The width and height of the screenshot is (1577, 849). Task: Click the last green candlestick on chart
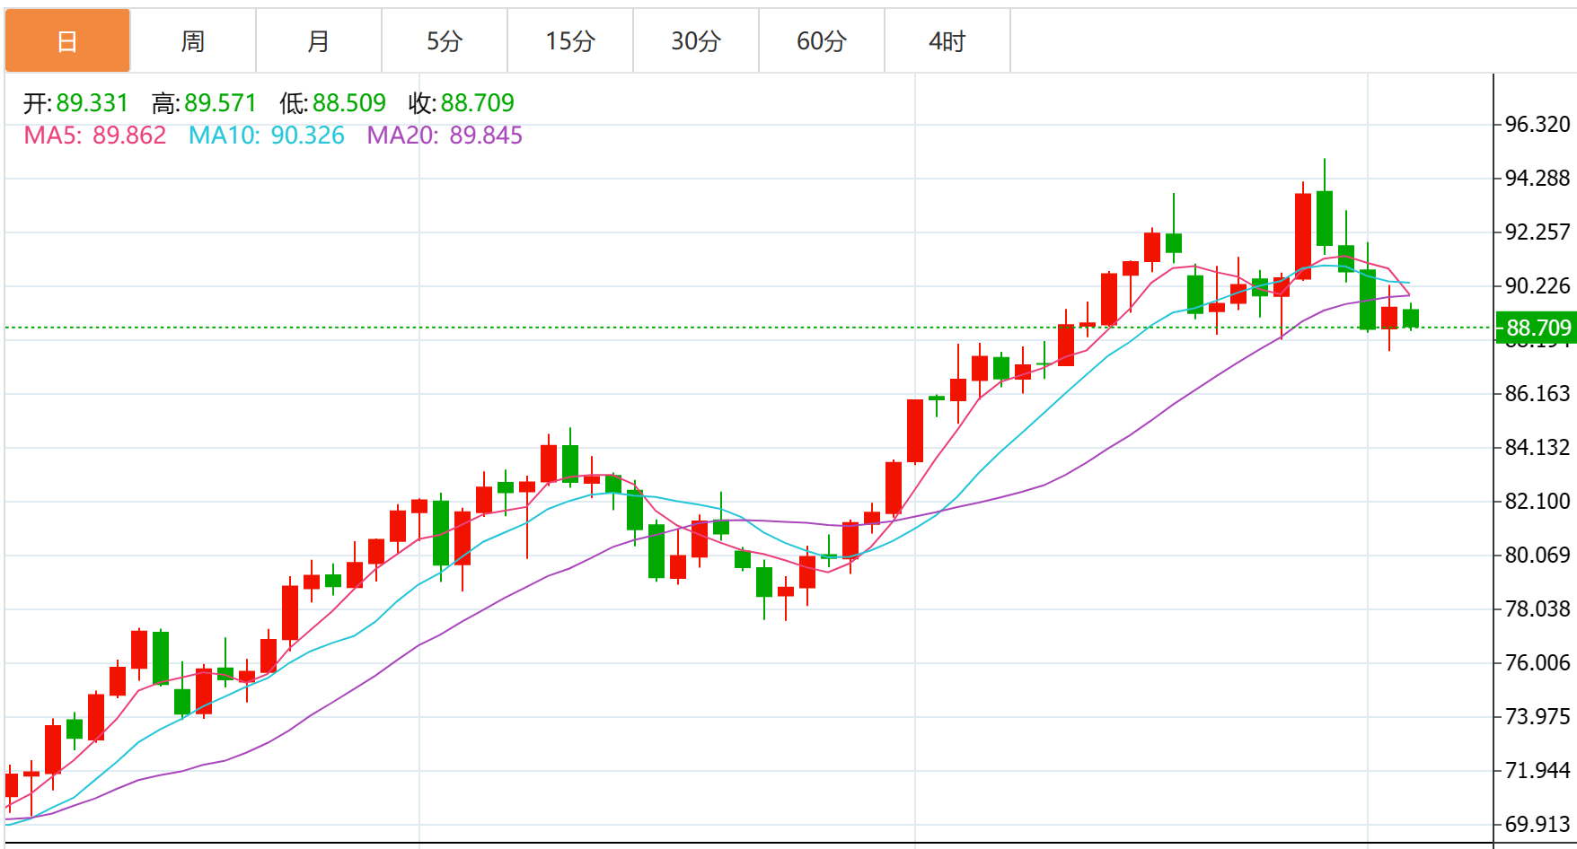1411,319
